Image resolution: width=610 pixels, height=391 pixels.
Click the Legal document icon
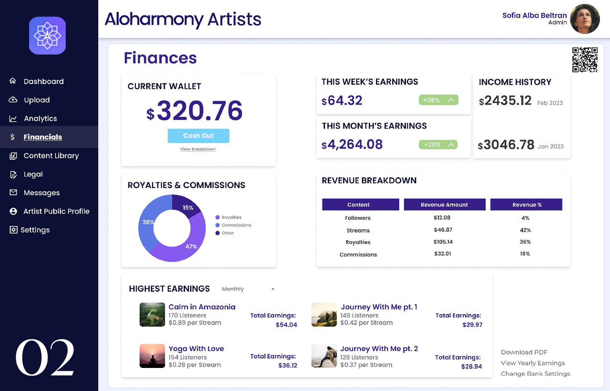[x=13, y=175]
